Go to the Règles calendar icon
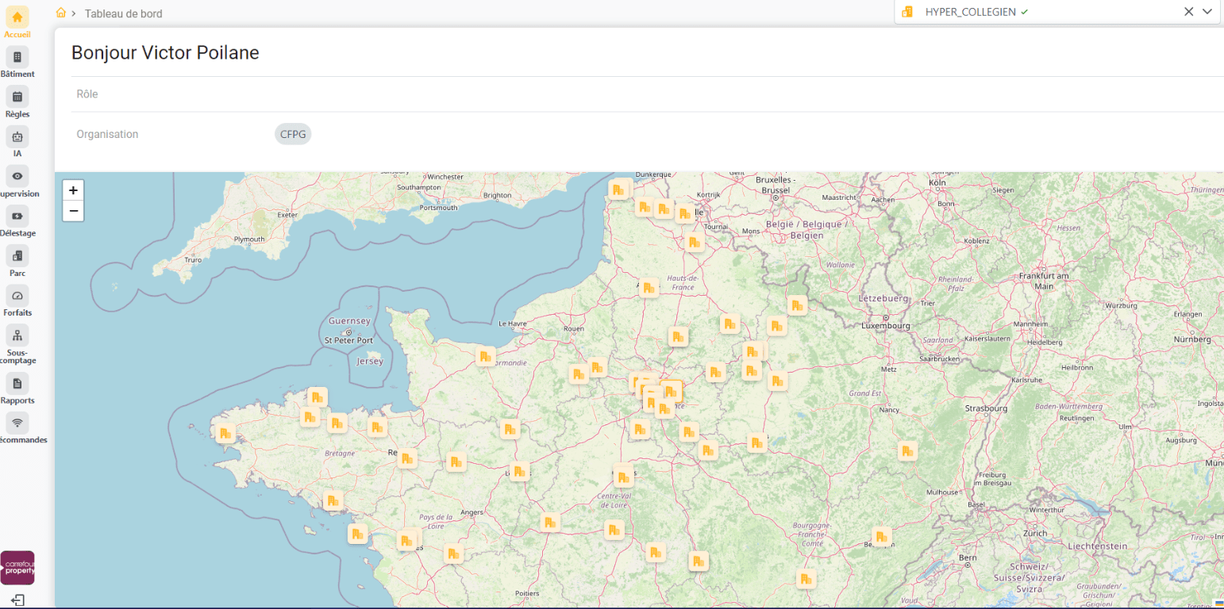 (17, 97)
